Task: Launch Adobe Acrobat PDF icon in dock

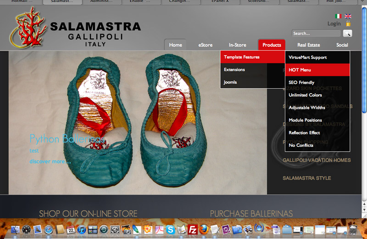Action: coord(159,229)
